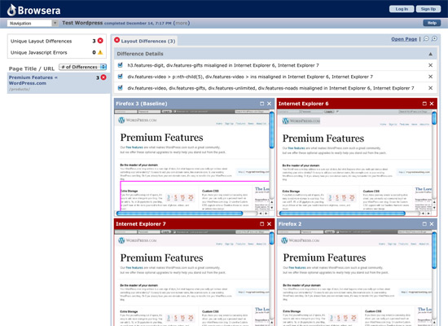Open the # of Differences sort dropdown
The height and width of the screenshot is (326, 448).
click(83, 67)
